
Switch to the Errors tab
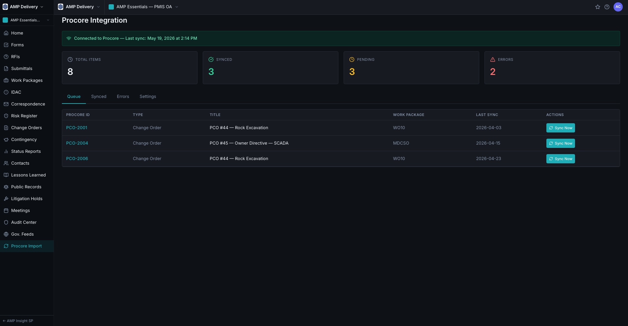pyautogui.click(x=123, y=97)
